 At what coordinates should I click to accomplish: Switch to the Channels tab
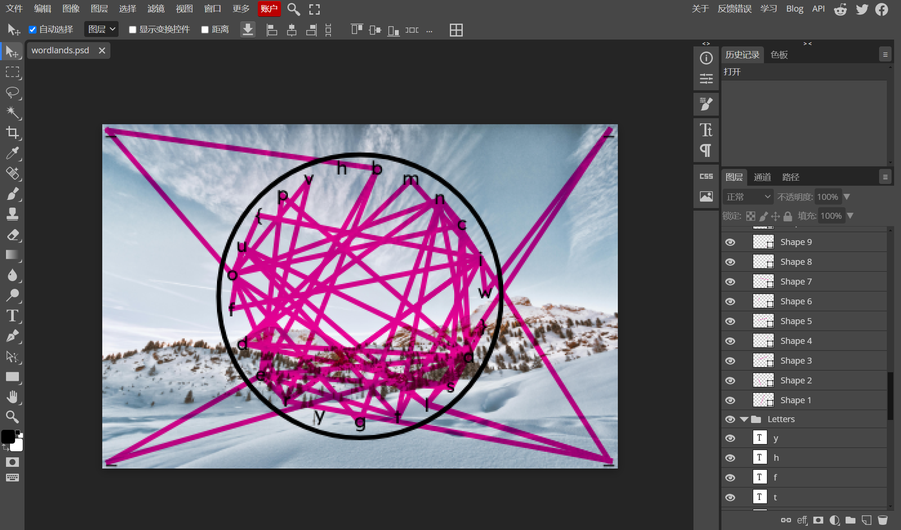click(762, 177)
